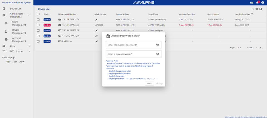
Task: Reveal new password with eye icon
Action: [x=157, y=54]
